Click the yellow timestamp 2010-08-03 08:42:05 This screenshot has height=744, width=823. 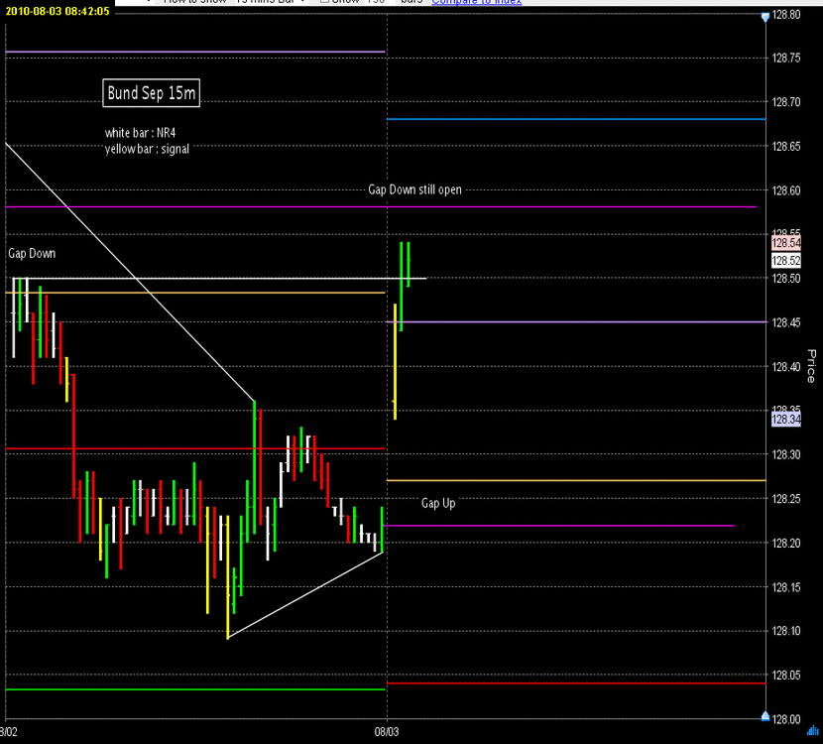(x=58, y=11)
